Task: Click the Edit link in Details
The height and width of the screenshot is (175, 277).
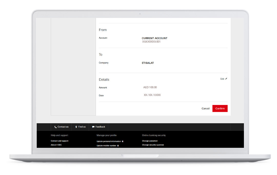Action: pos(222,79)
